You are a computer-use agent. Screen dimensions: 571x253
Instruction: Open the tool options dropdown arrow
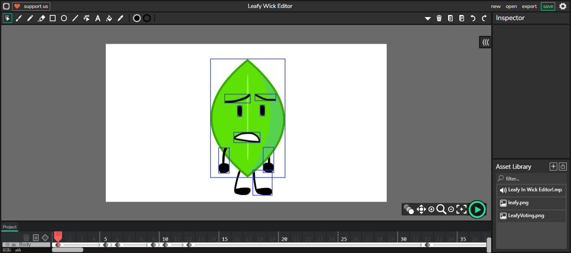point(428,18)
